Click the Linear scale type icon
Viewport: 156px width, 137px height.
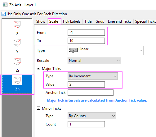(x=73, y=50)
